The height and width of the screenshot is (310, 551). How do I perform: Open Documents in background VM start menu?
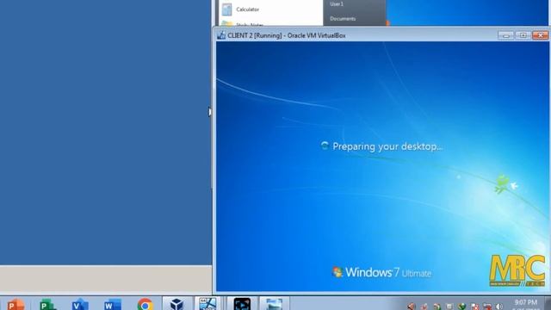point(343,19)
